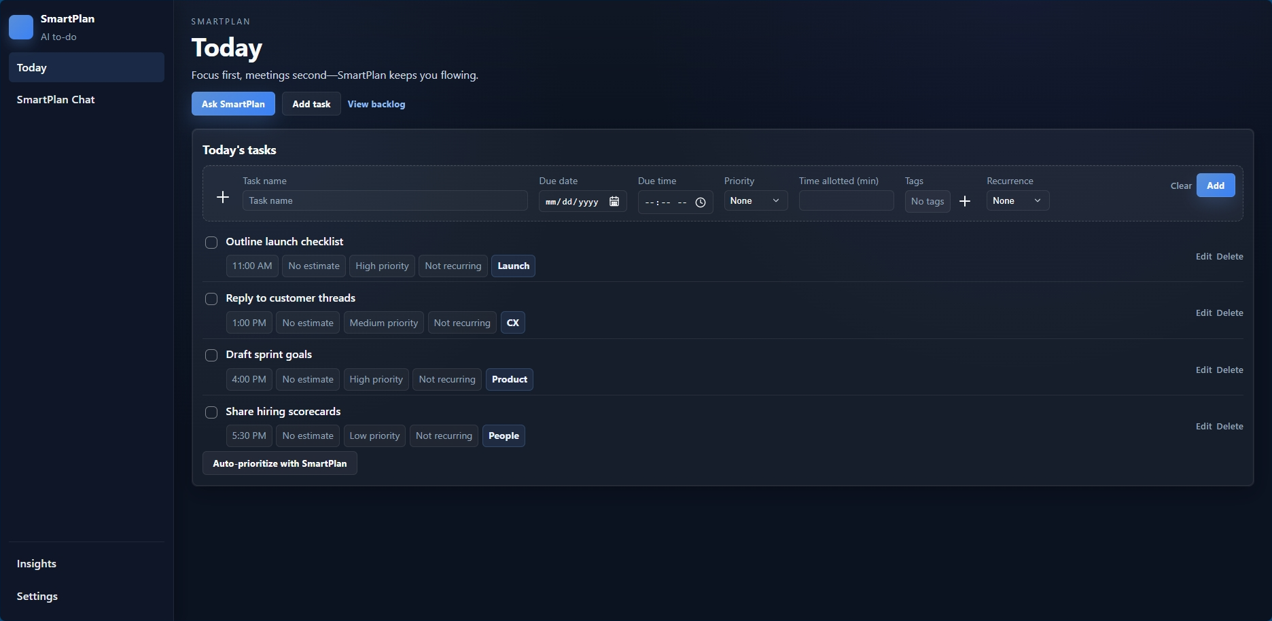Screen dimensions: 1272x621
Task: Check off Outline launch checklist task
Action: (211, 243)
